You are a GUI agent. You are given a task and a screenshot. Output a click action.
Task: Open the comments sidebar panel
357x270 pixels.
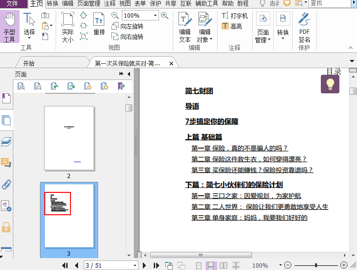coord(6,163)
